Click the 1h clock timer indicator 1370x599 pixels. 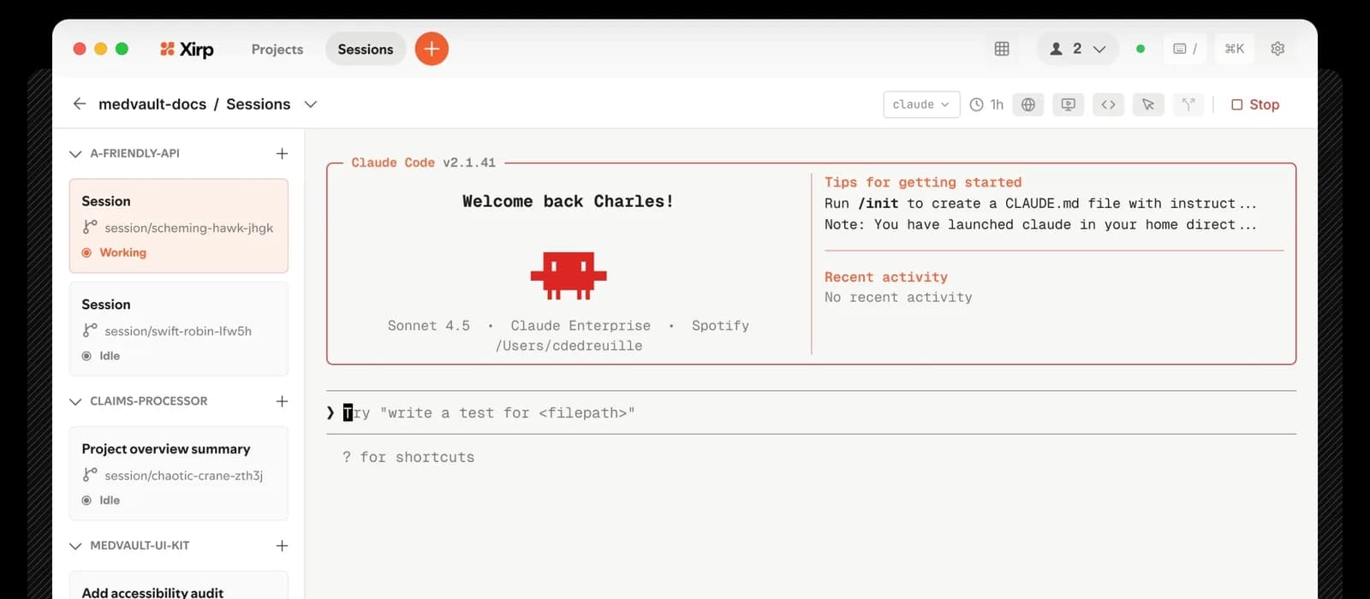pyautogui.click(x=986, y=104)
